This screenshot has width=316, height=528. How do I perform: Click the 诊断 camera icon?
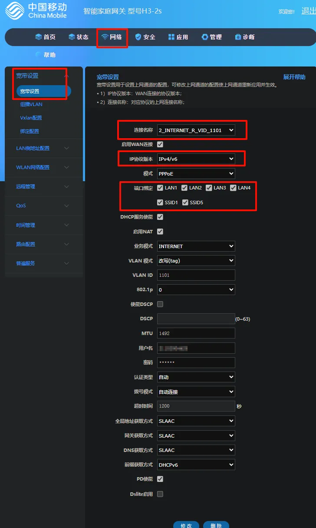click(238, 37)
